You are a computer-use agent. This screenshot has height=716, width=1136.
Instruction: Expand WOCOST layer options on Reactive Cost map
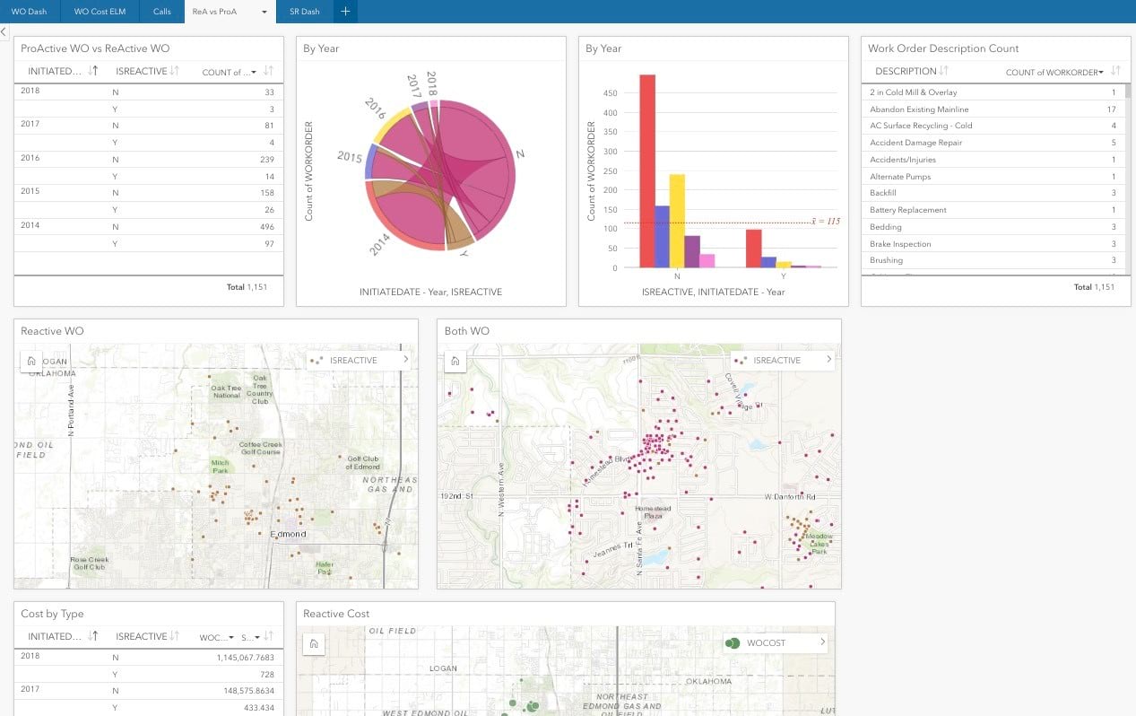tap(822, 642)
